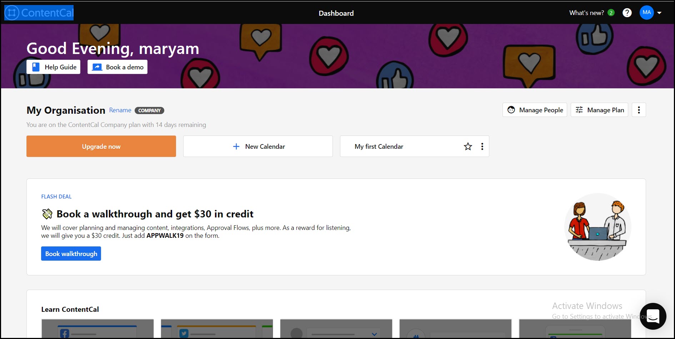Screen dimensions: 675x339
Task: Rename My Organisation
Action: [x=120, y=110]
